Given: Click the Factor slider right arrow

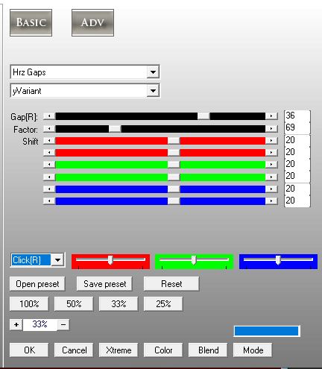Looking at the screenshot, I should 271,129.
